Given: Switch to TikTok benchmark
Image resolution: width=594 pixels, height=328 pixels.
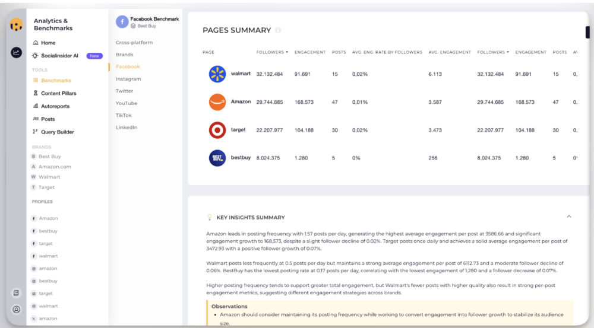Looking at the screenshot, I should tap(124, 115).
